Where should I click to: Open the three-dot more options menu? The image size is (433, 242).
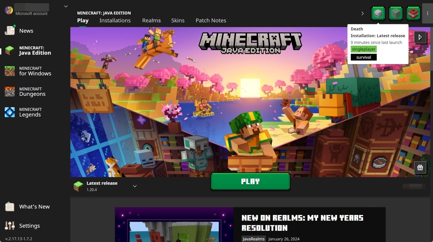(x=428, y=13)
